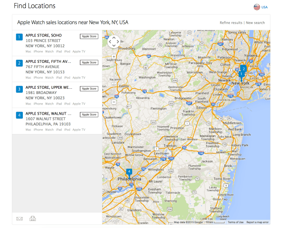Zoom out the map with minus

coord(114,102)
